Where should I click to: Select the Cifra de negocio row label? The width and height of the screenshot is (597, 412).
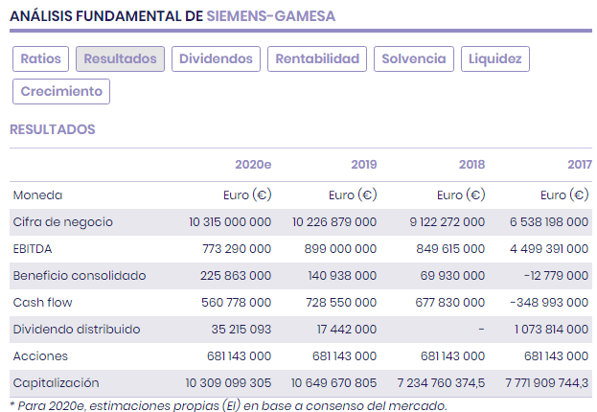(x=62, y=222)
